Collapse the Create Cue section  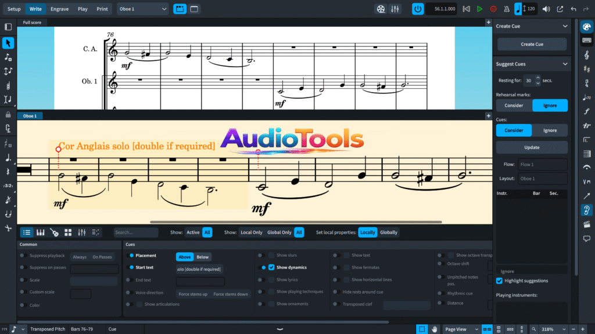(x=565, y=26)
